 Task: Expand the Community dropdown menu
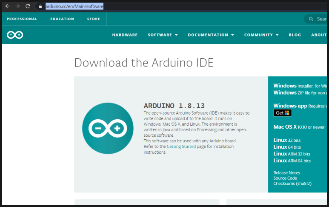(261, 35)
